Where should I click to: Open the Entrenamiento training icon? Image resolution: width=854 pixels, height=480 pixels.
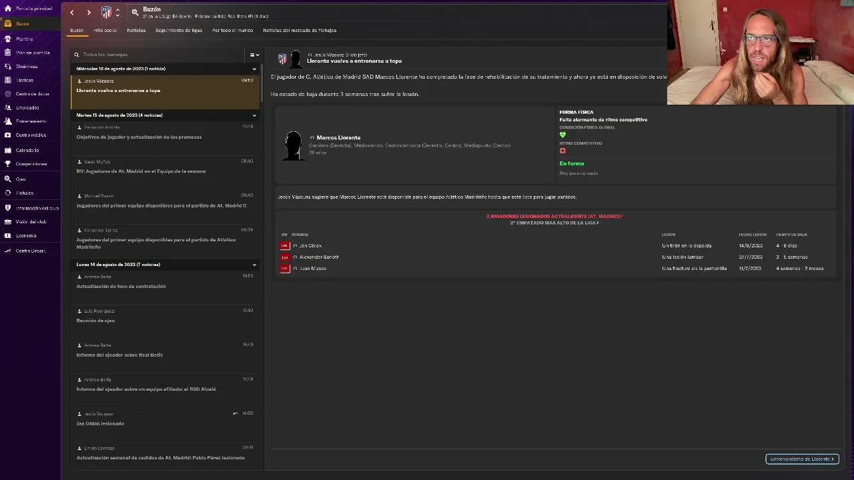pos(7,121)
